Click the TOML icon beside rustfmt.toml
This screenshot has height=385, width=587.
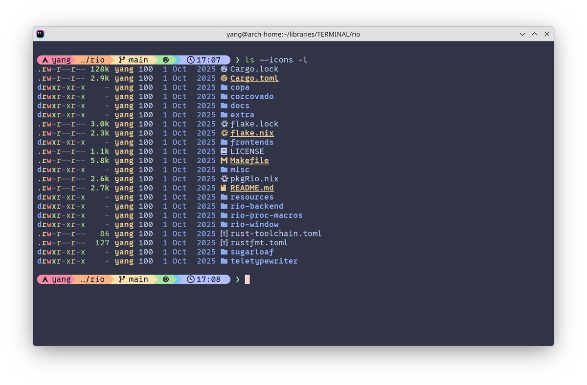224,243
